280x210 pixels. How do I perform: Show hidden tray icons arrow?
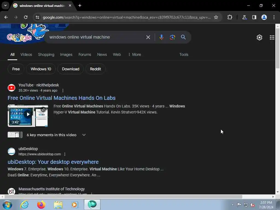pyautogui.click(x=232, y=205)
